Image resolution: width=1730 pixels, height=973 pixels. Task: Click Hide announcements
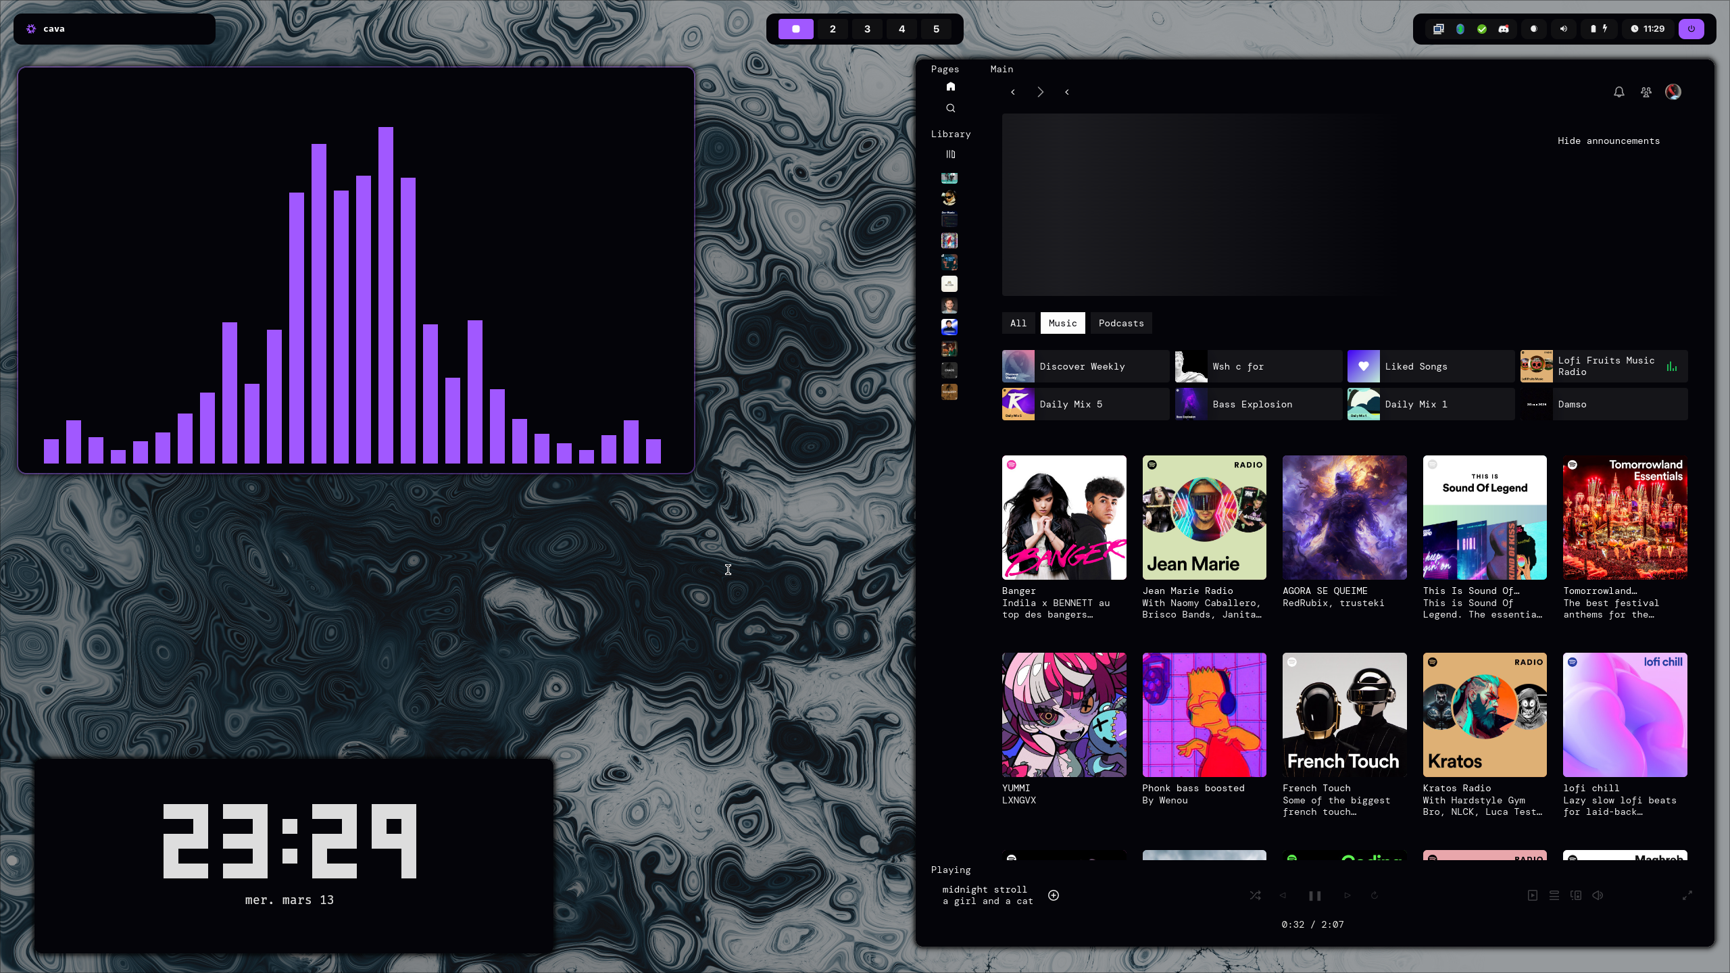coord(1608,141)
